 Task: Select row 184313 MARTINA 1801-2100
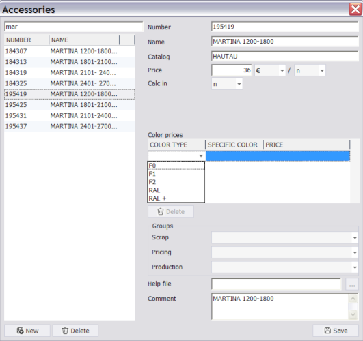click(x=70, y=62)
